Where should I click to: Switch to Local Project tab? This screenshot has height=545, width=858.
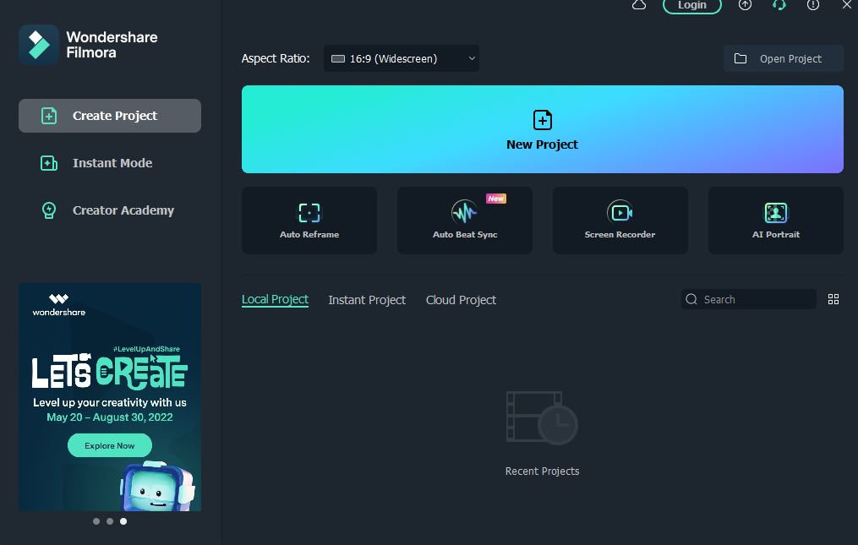coord(276,299)
